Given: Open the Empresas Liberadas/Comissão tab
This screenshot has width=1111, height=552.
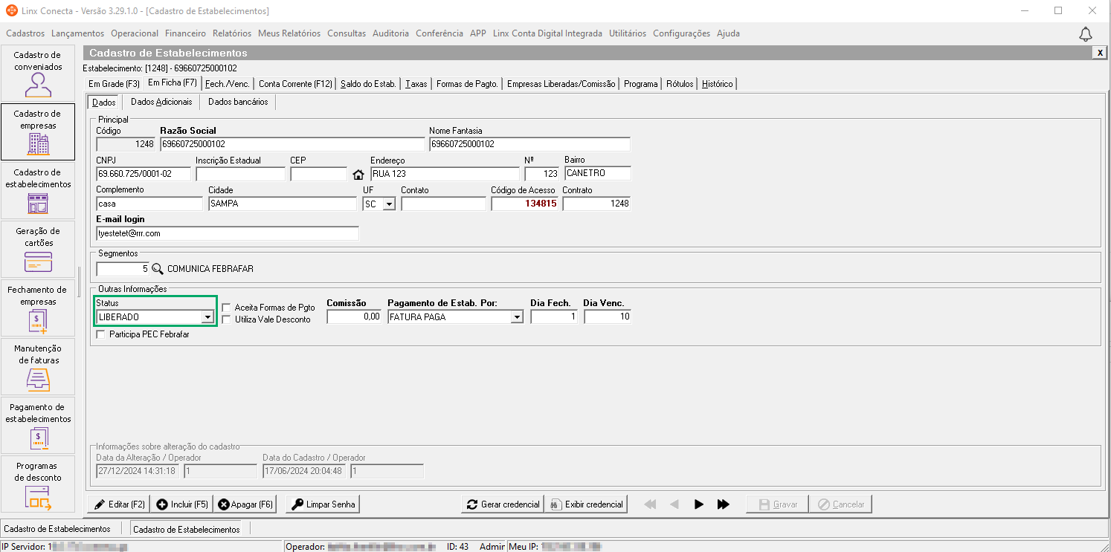Looking at the screenshot, I should click(x=561, y=84).
